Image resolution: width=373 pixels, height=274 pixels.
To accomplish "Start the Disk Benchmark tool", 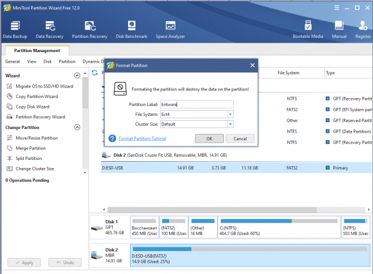I will coord(131,29).
